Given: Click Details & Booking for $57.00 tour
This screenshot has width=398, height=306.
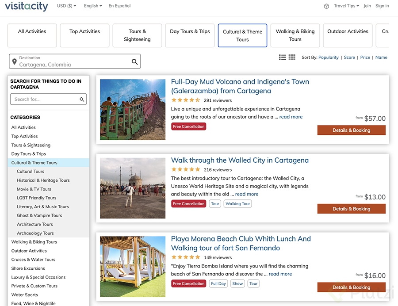Looking at the screenshot, I should pos(351,130).
